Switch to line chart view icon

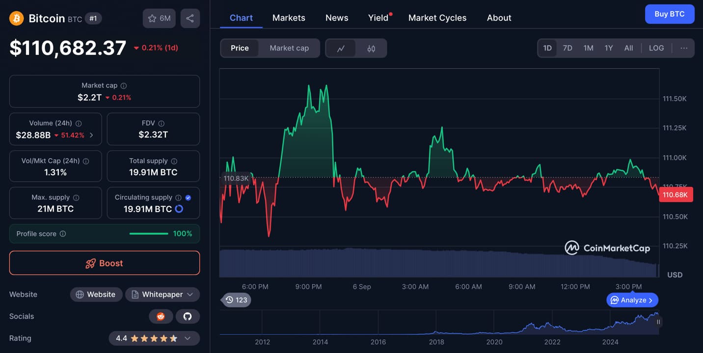(341, 48)
